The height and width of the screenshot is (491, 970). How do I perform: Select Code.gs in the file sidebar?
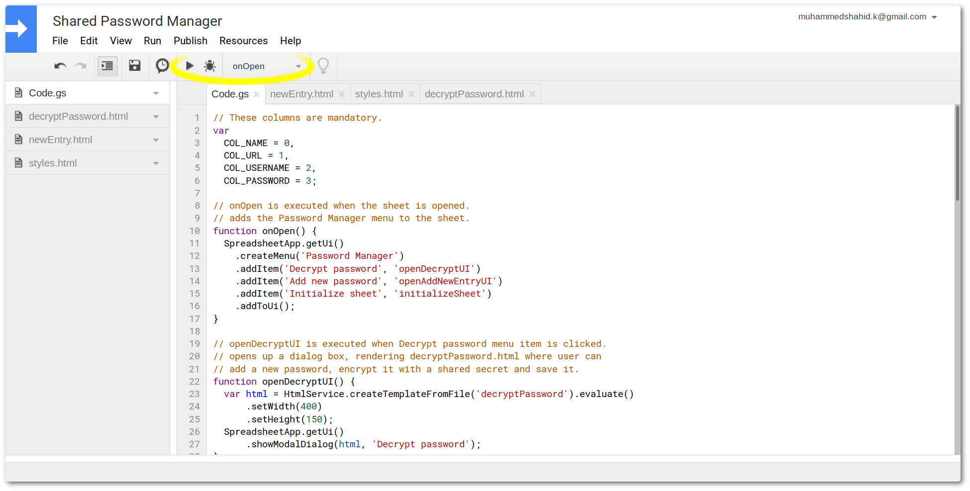click(x=87, y=93)
